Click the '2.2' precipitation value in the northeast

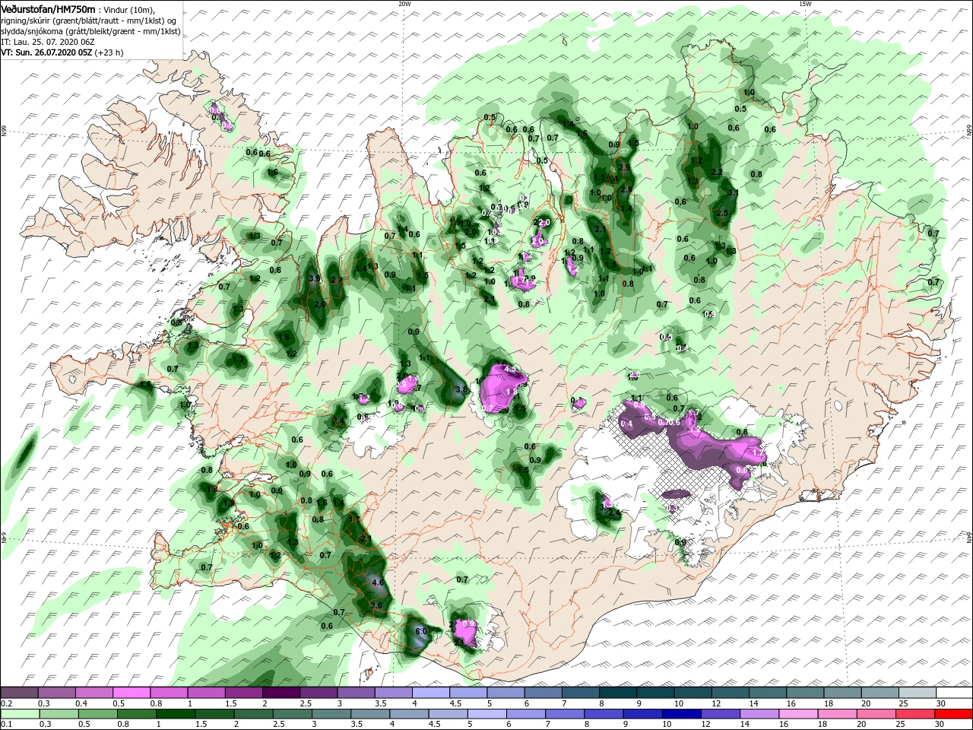(716, 173)
